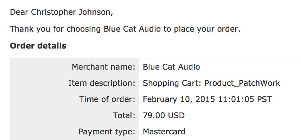Click the Thank you for choosing sentence
Image resolution: width=301 pixels, height=140 pixels.
(x=125, y=29)
